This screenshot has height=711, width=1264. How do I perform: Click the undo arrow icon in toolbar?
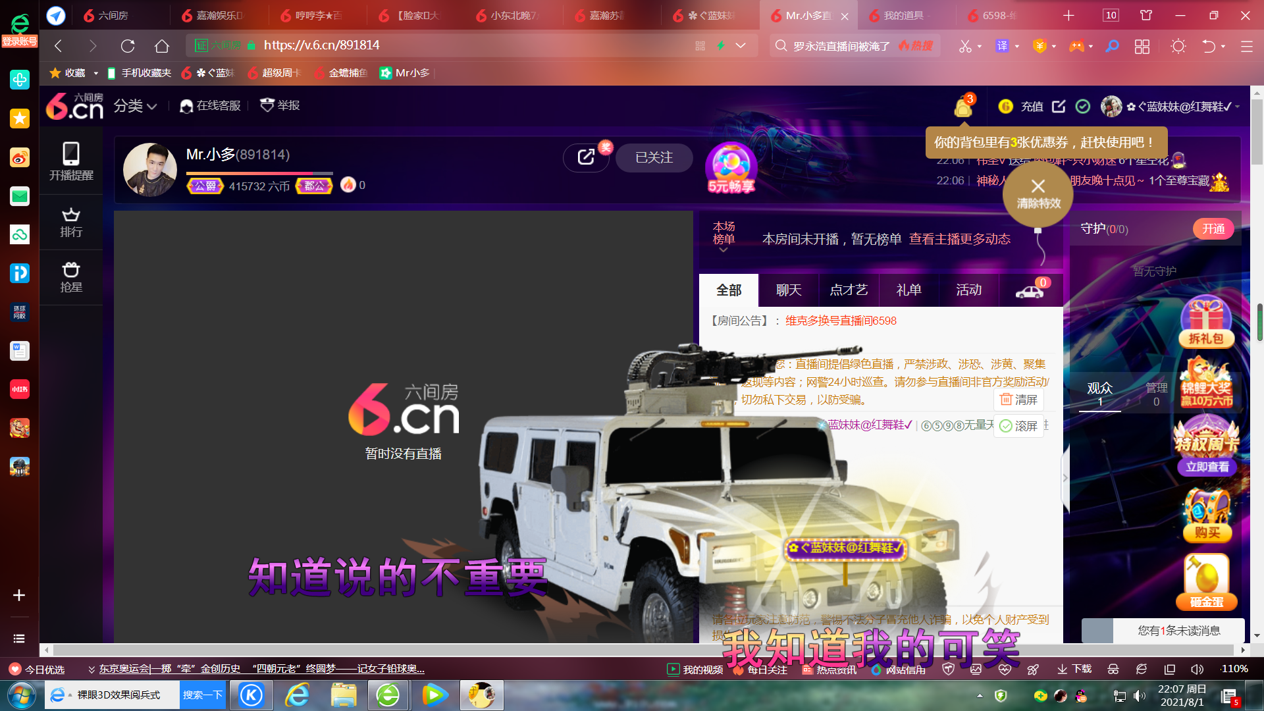[1209, 45]
